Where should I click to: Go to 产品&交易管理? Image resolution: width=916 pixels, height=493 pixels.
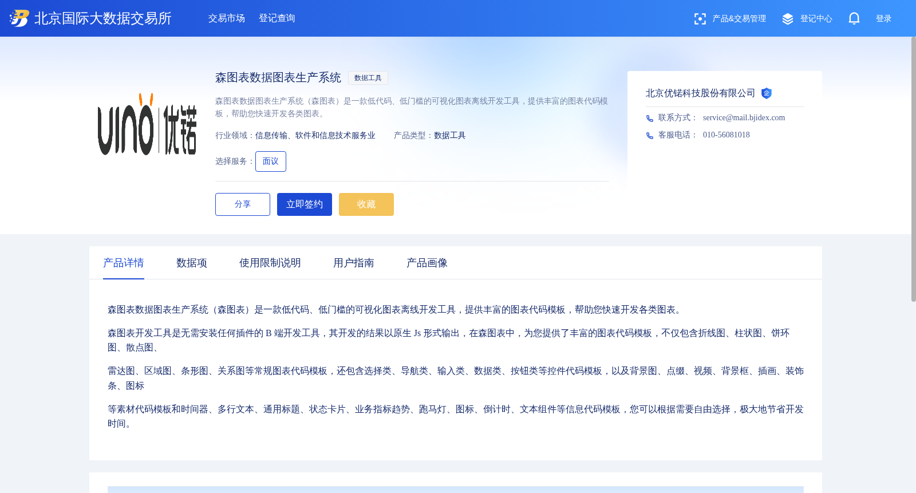click(739, 19)
